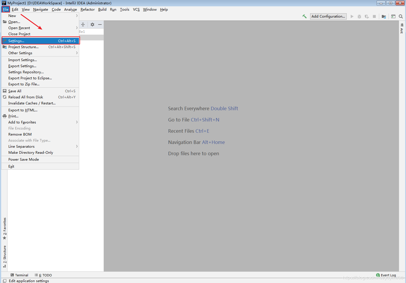Open the VCS menu
This screenshot has width=406, height=283.
[136, 9]
